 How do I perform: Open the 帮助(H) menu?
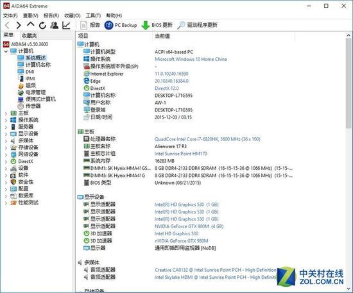[x=114, y=15]
